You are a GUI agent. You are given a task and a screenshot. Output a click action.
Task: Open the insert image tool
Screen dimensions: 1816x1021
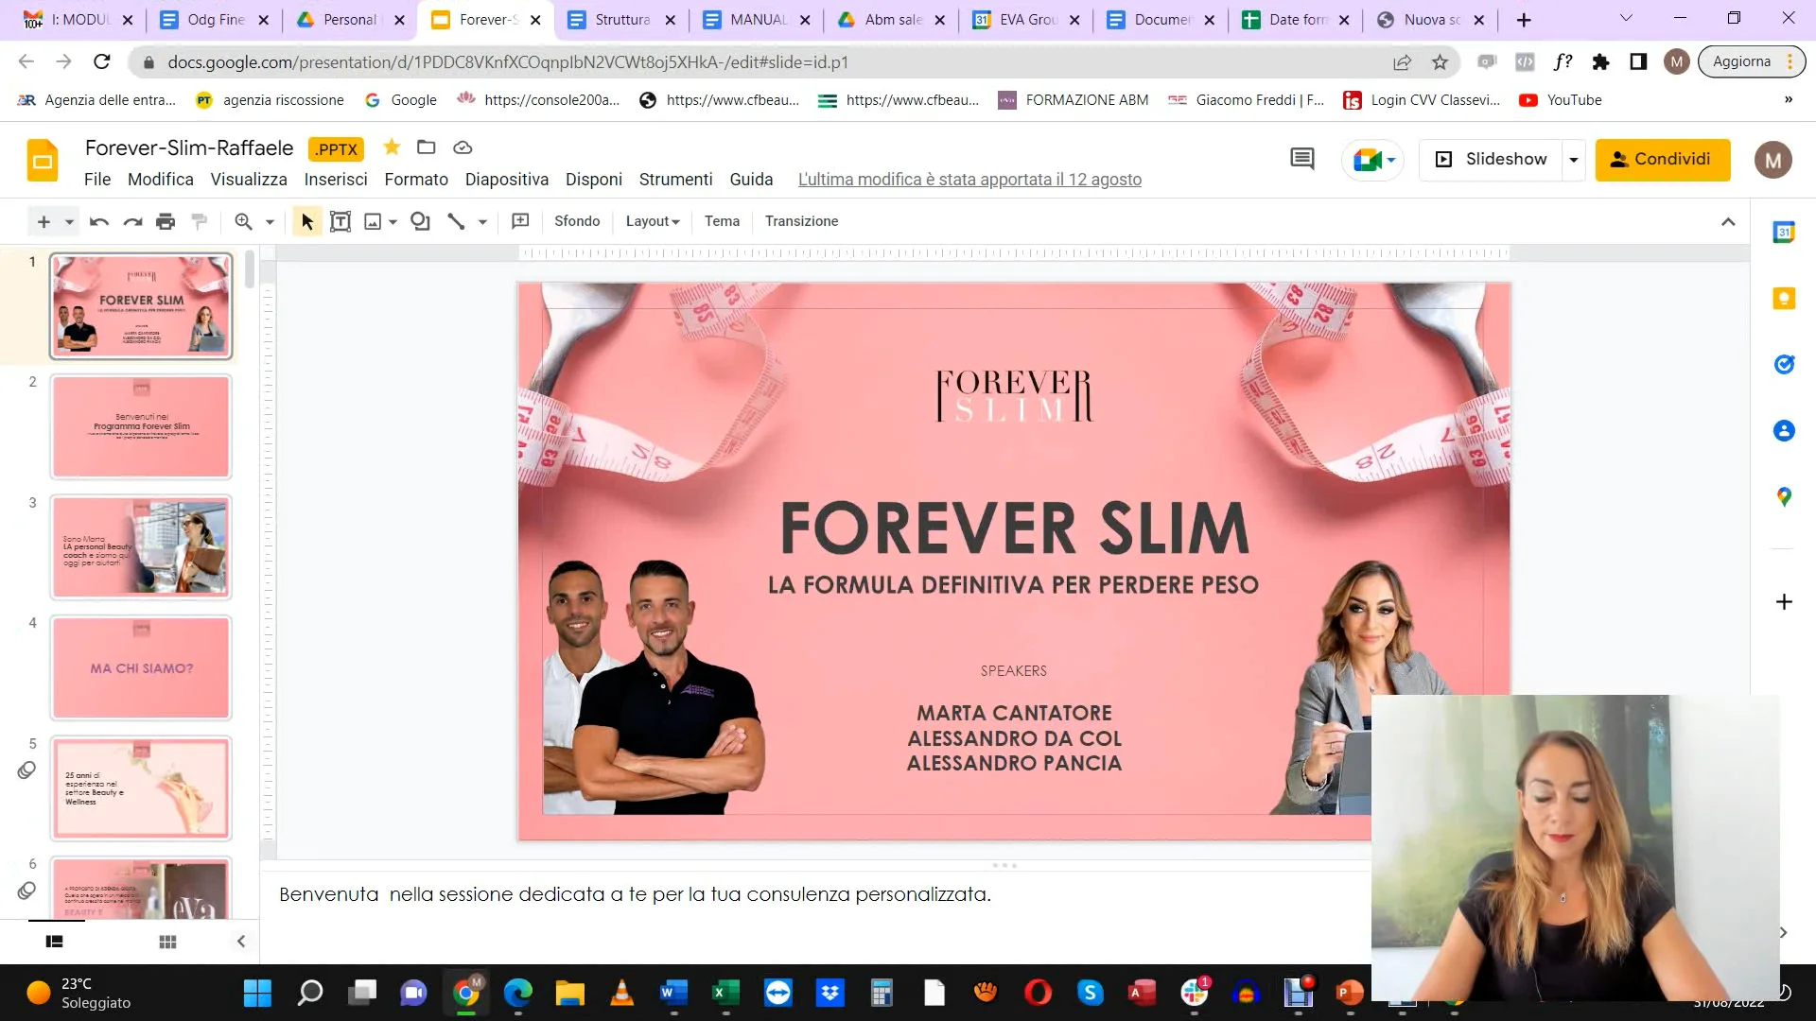click(x=374, y=220)
